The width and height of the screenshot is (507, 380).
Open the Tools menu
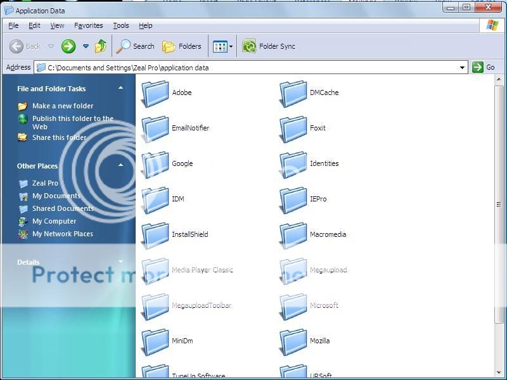coord(120,25)
